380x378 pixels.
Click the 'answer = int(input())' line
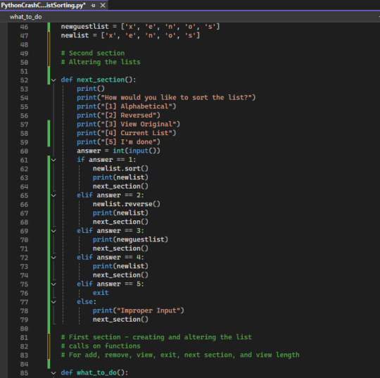(118, 151)
